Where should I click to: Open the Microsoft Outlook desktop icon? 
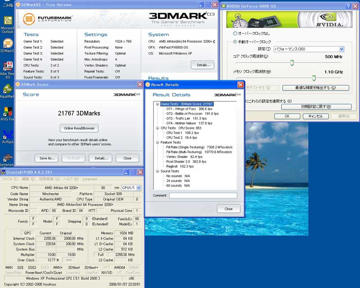(x=8, y=25)
